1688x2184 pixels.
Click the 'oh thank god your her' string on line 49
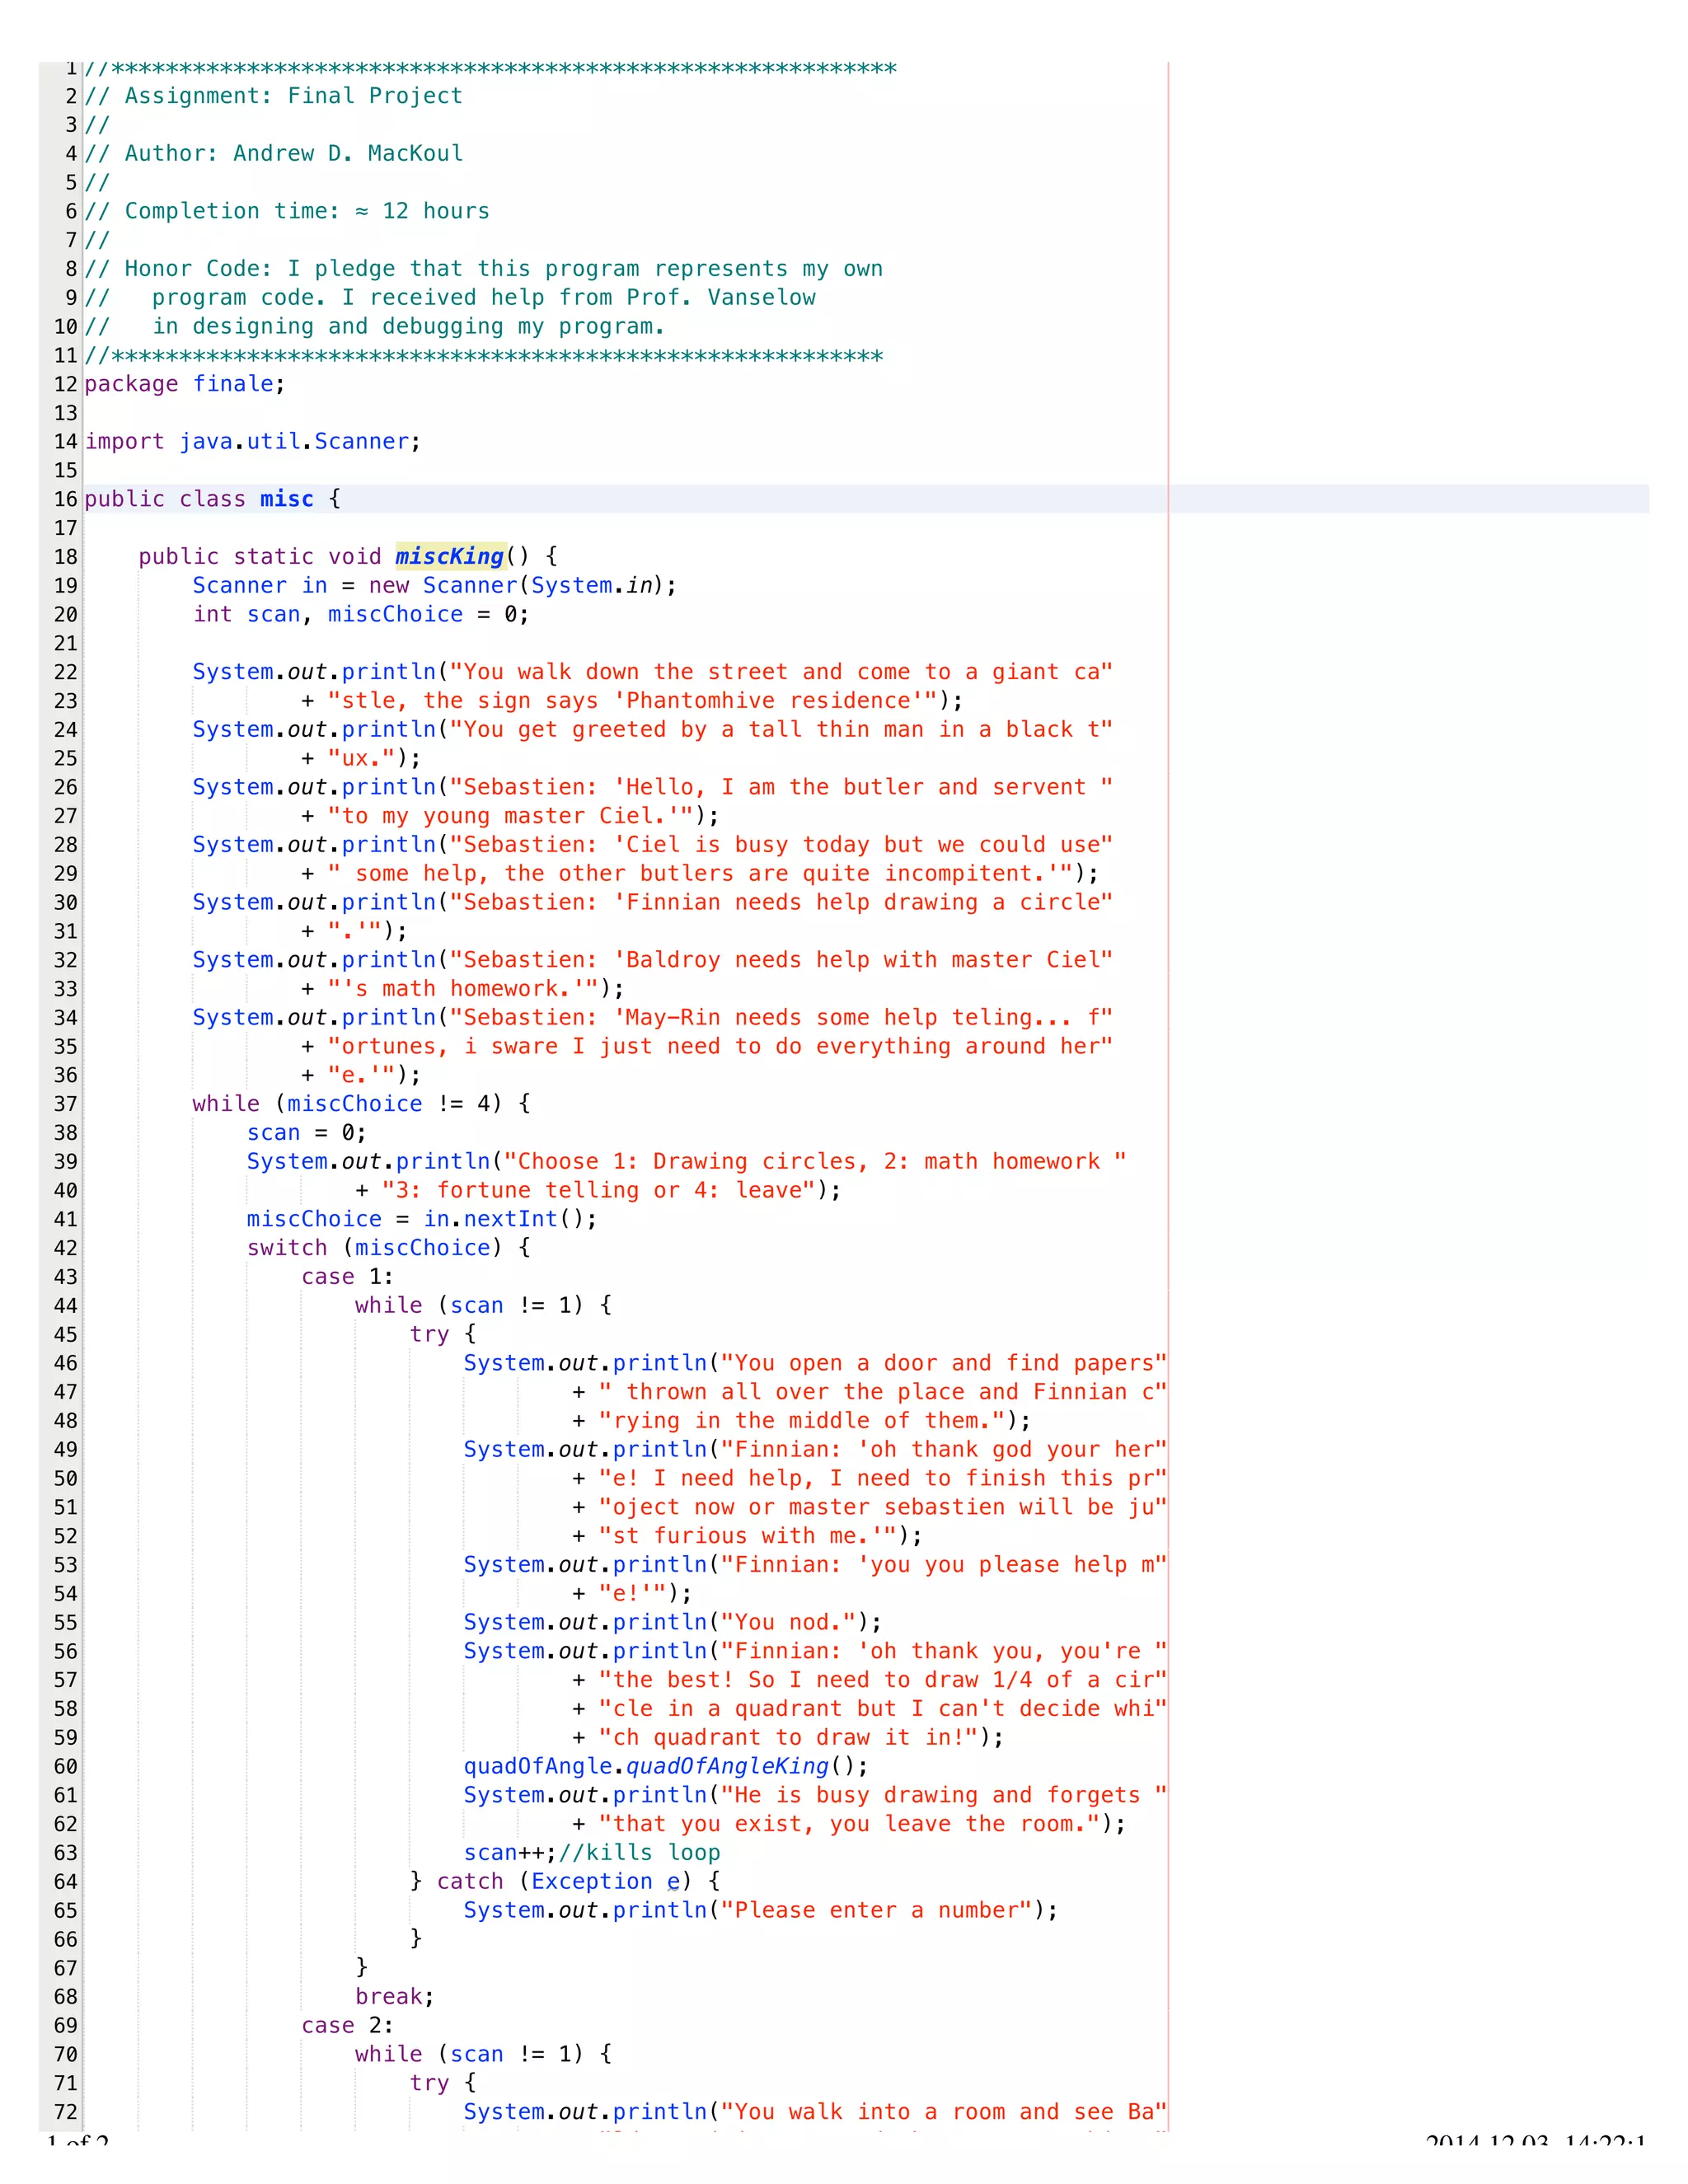tap(943, 1450)
